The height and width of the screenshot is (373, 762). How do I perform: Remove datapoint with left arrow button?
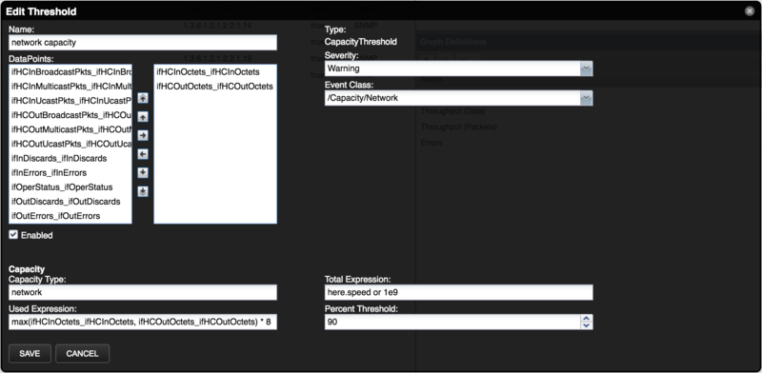coord(143,154)
